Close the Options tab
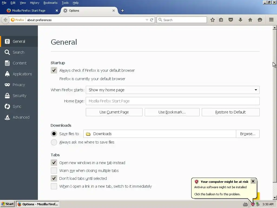 tap(114, 11)
